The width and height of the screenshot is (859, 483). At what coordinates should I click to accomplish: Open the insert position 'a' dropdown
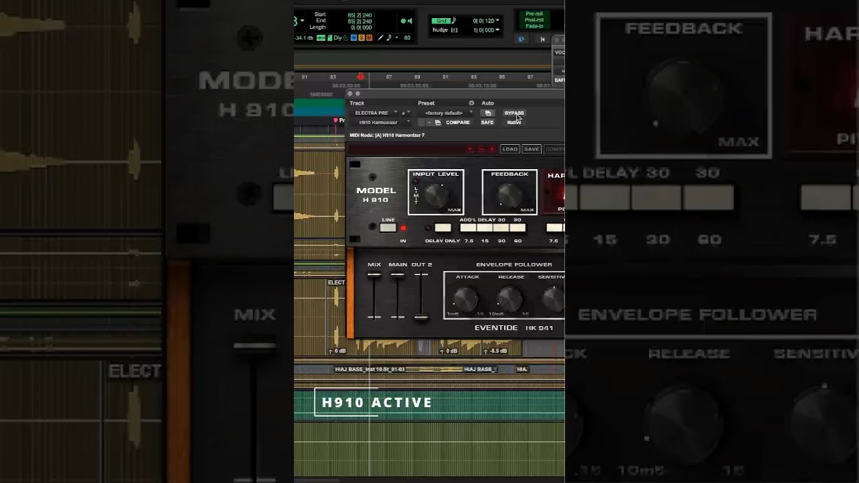[x=405, y=113]
